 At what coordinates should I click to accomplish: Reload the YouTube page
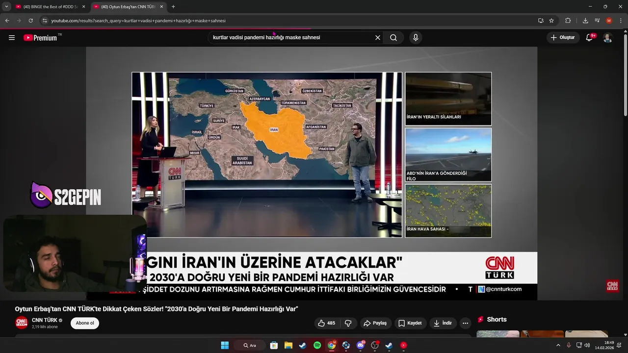click(x=30, y=21)
